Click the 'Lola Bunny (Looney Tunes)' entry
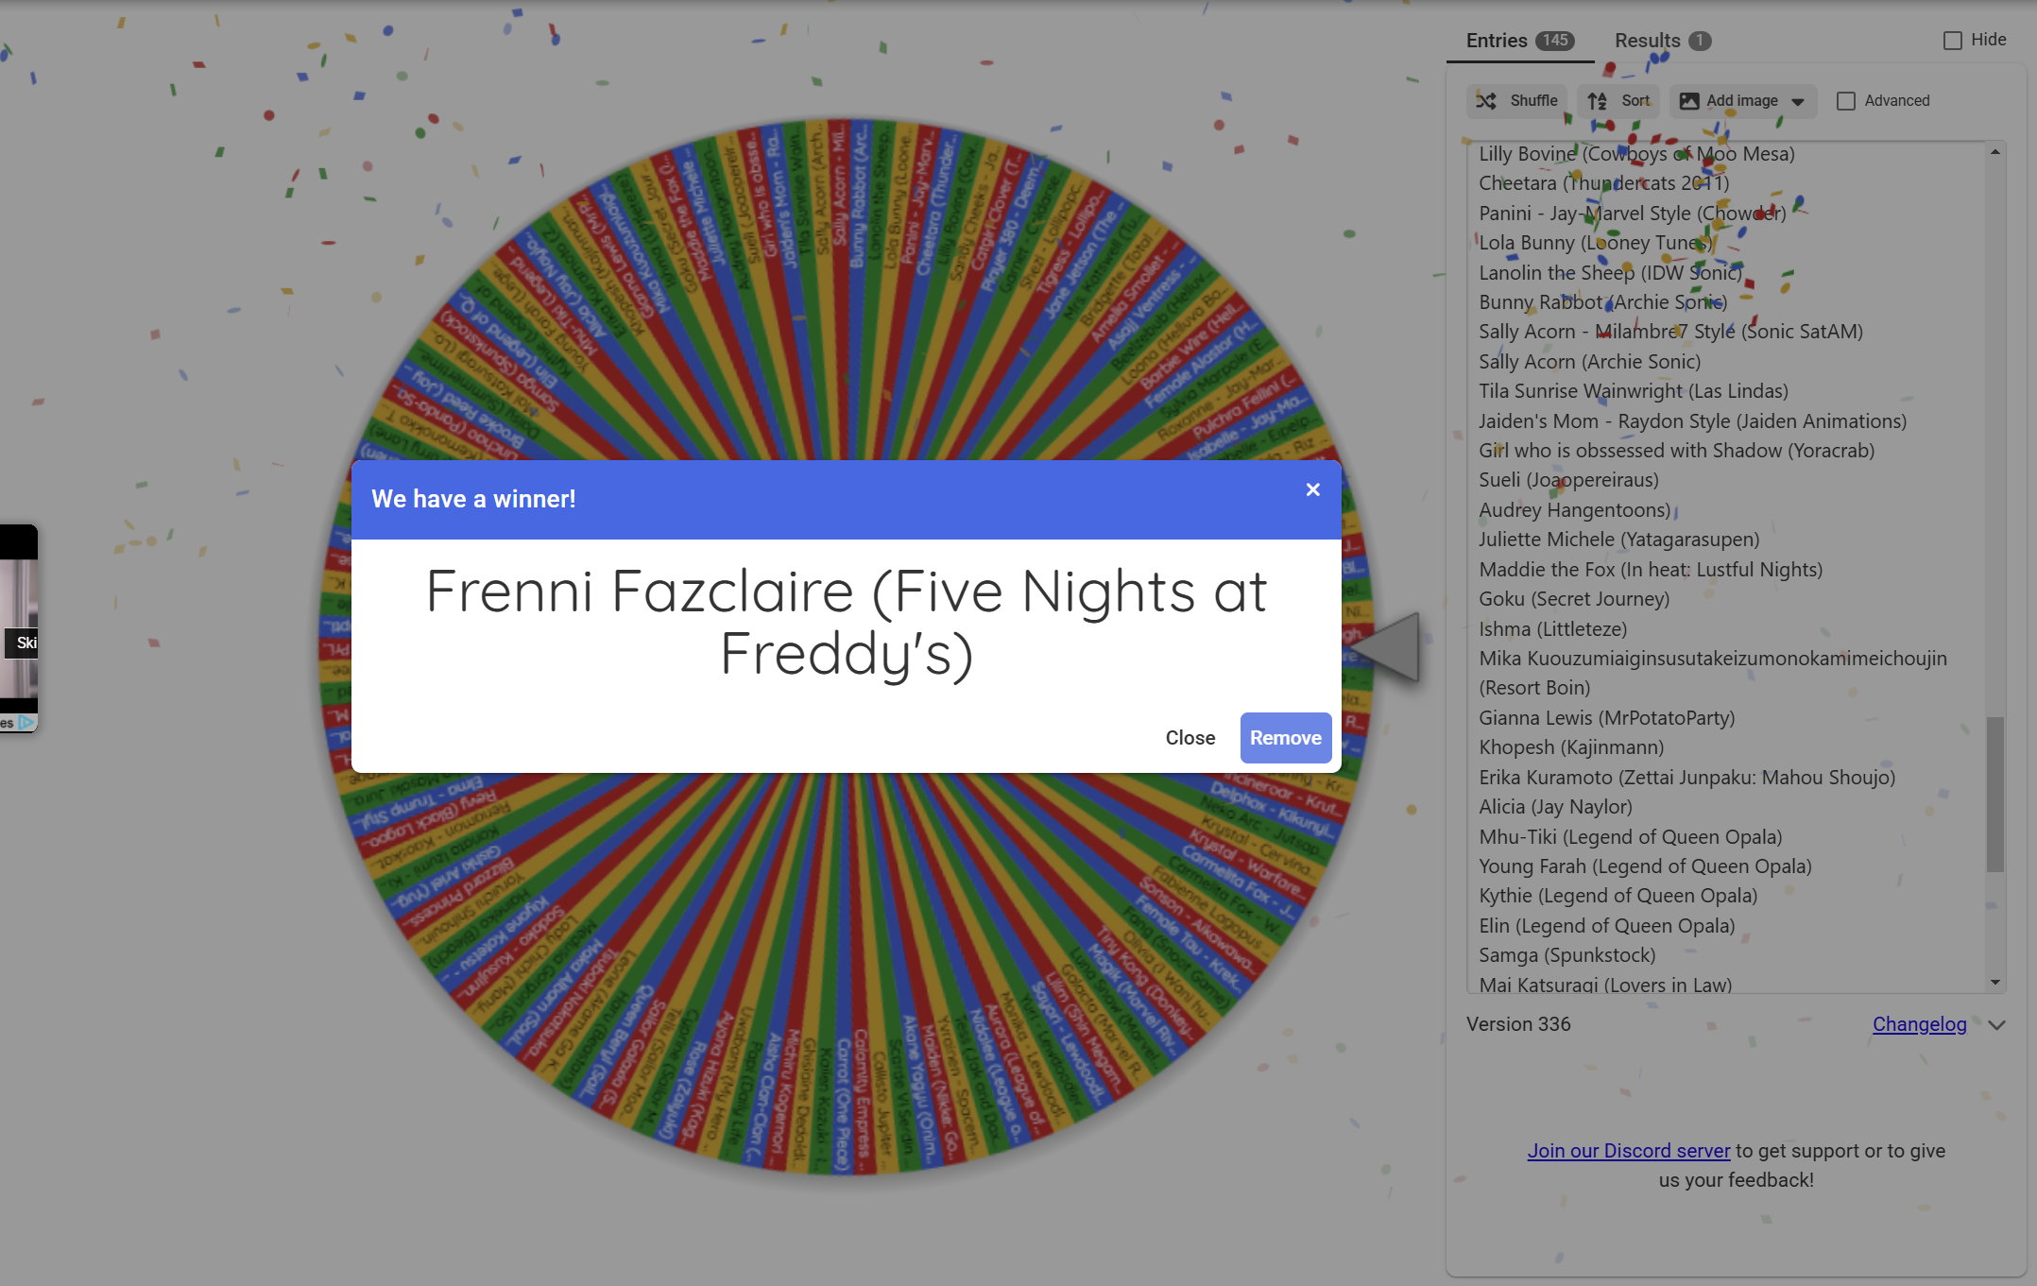Image resolution: width=2037 pixels, height=1286 pixels. click(x=1597, y=243)
